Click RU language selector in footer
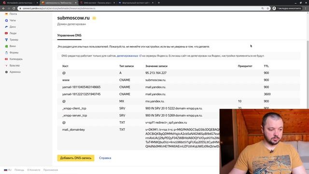Viewport: 309px width, 174px height. (8, 170)
